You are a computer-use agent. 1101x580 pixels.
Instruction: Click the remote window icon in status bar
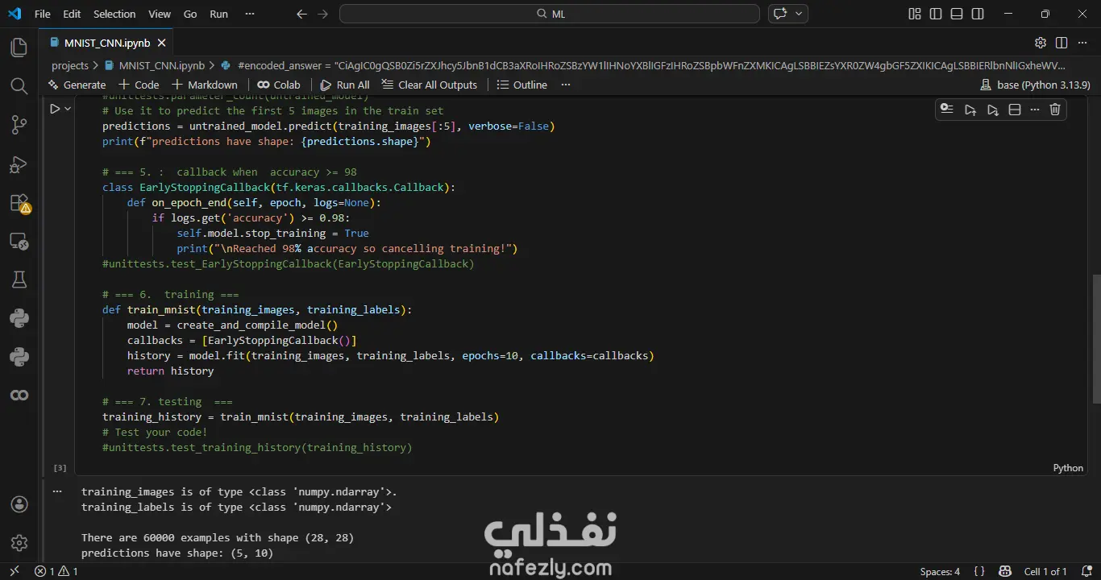[14, 571]
